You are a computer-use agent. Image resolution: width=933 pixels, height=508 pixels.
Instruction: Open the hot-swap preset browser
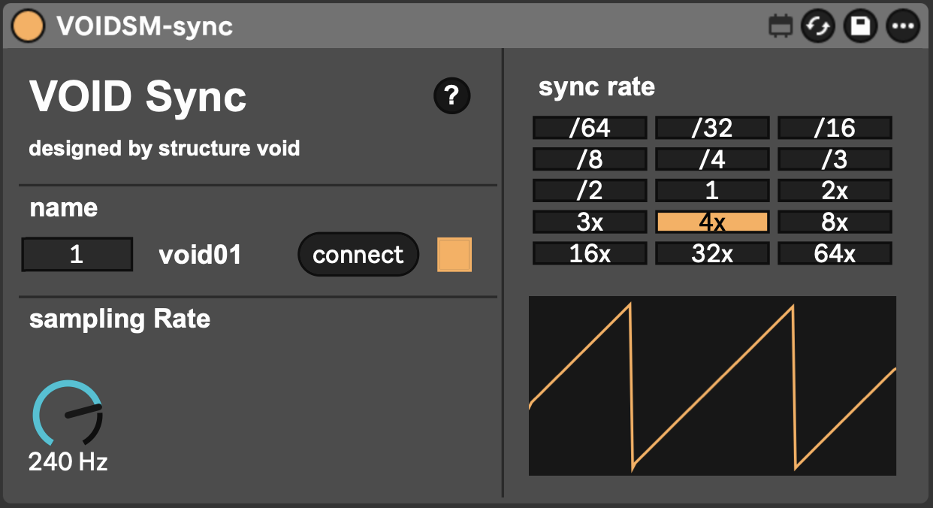tap(817, 25)
